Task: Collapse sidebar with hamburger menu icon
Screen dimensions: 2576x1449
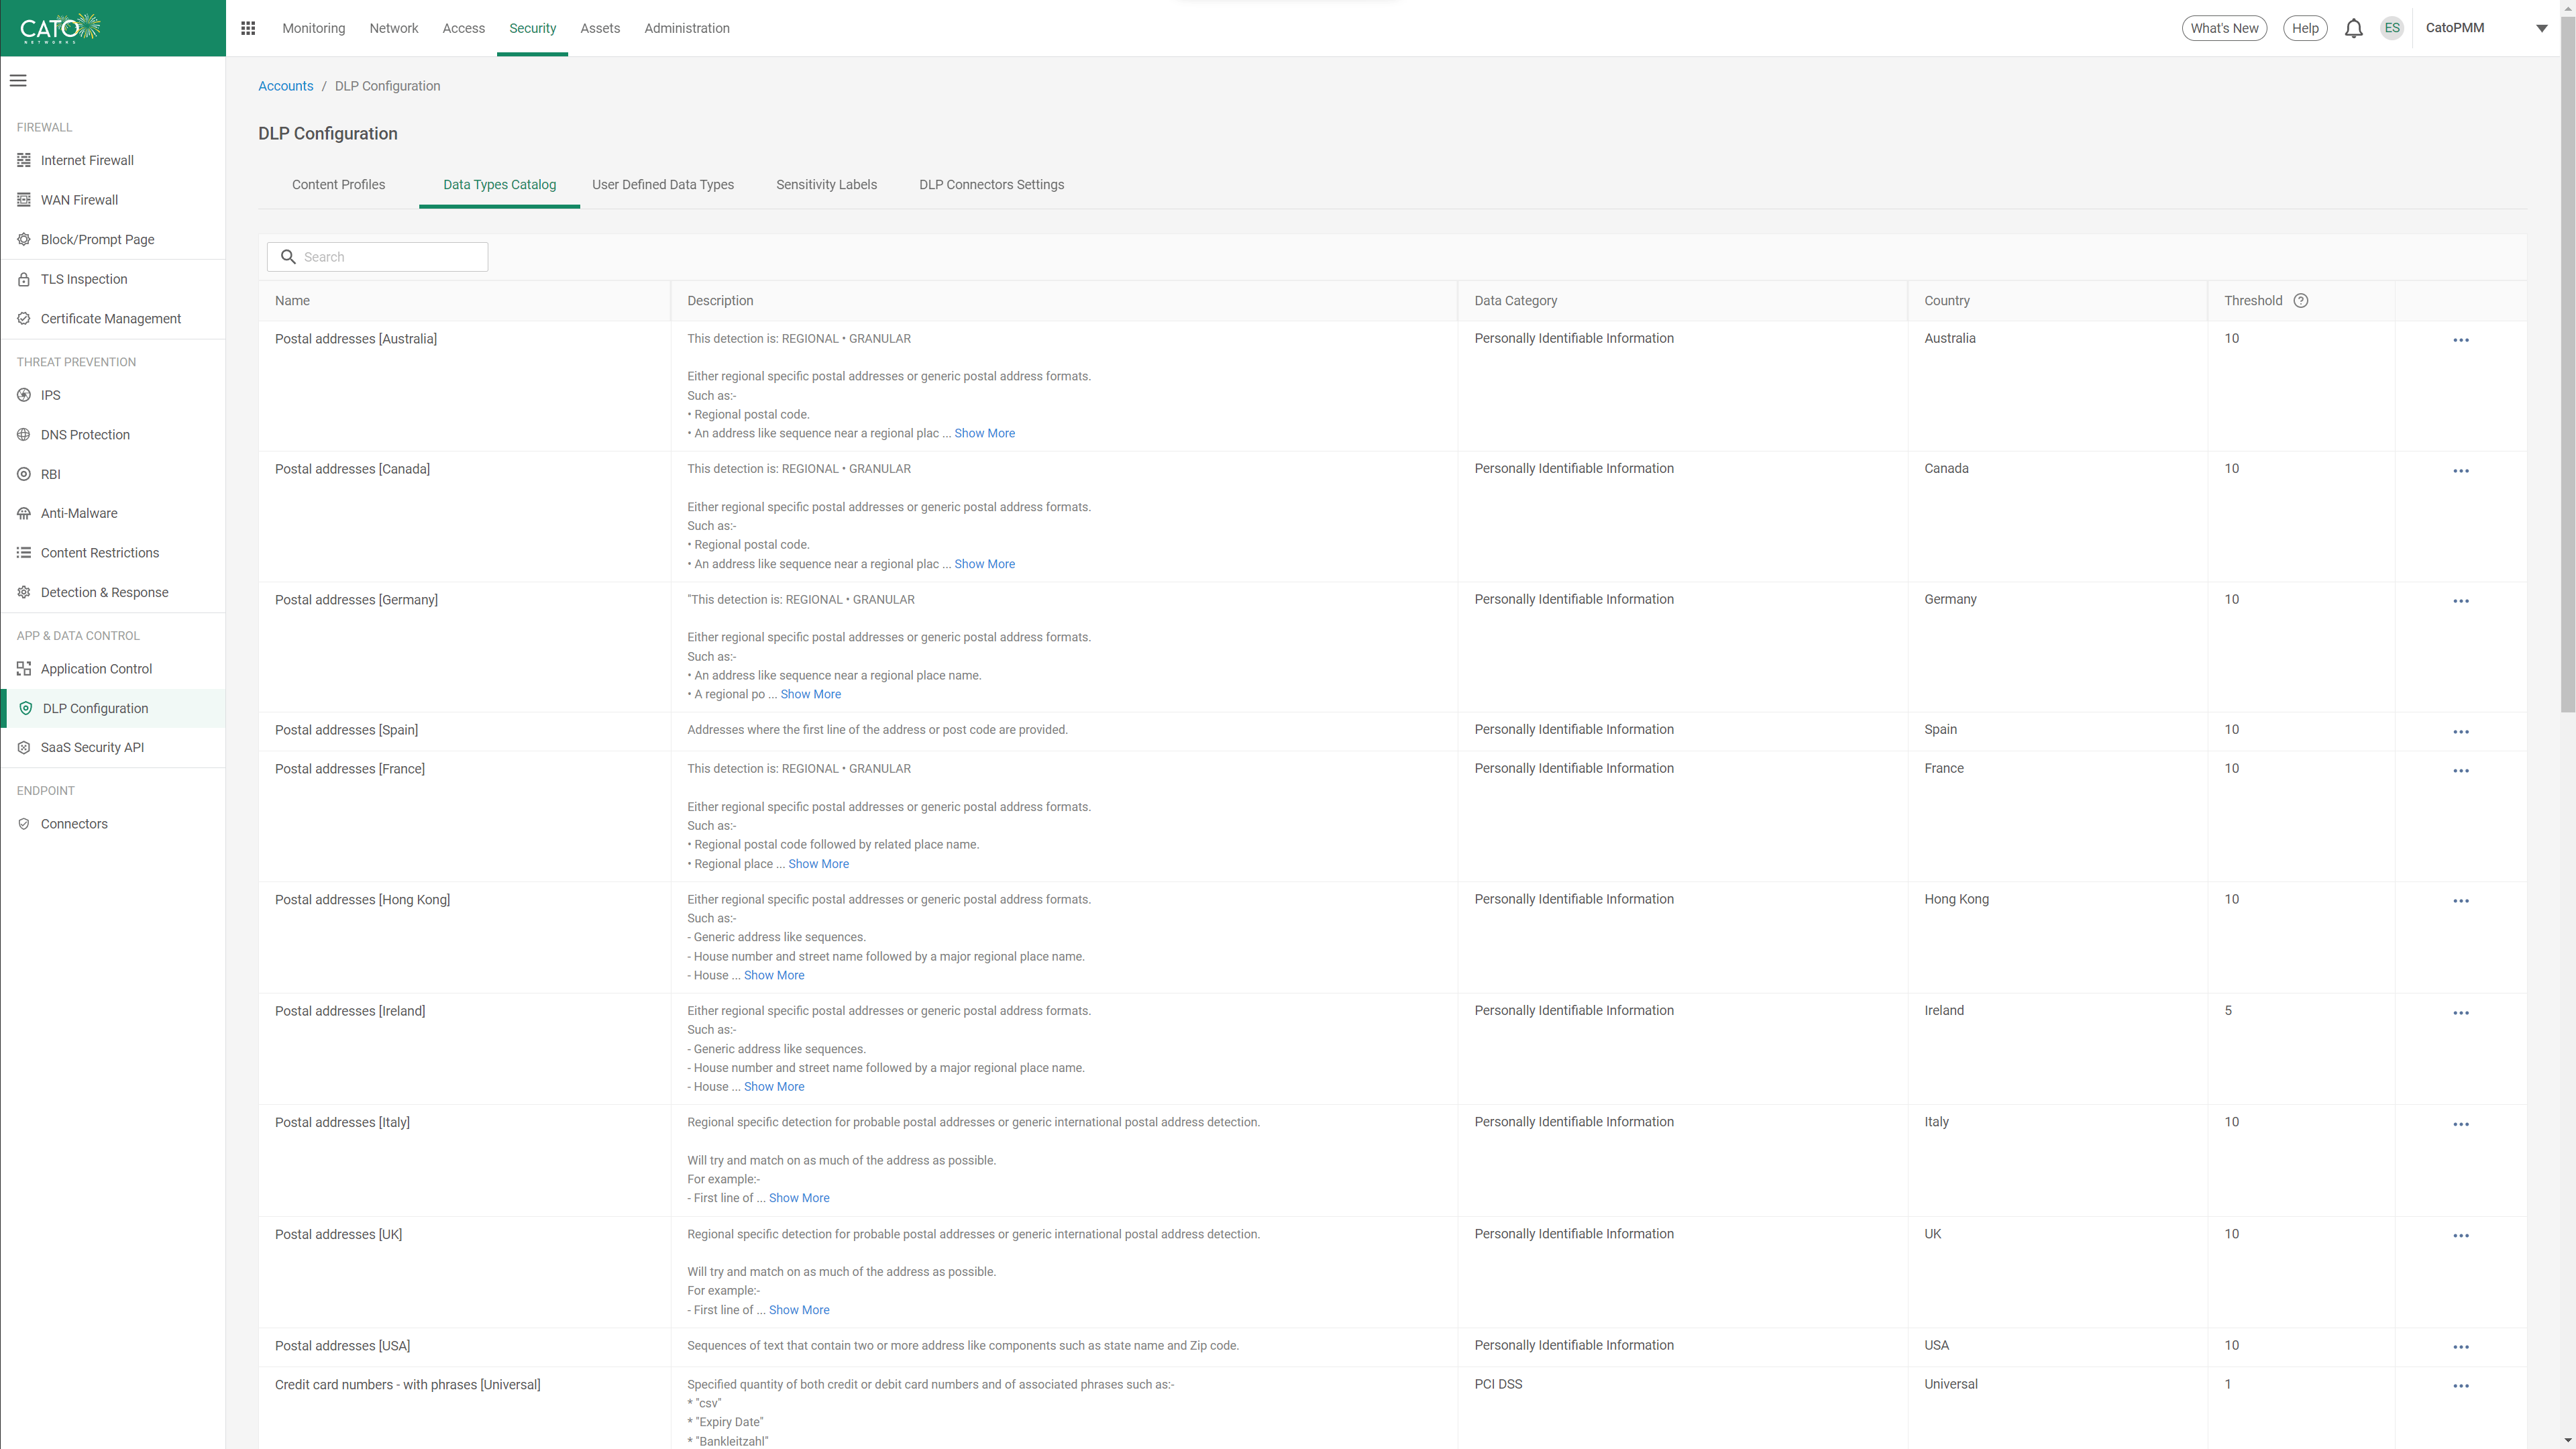Action: click(x=18, y=81)
